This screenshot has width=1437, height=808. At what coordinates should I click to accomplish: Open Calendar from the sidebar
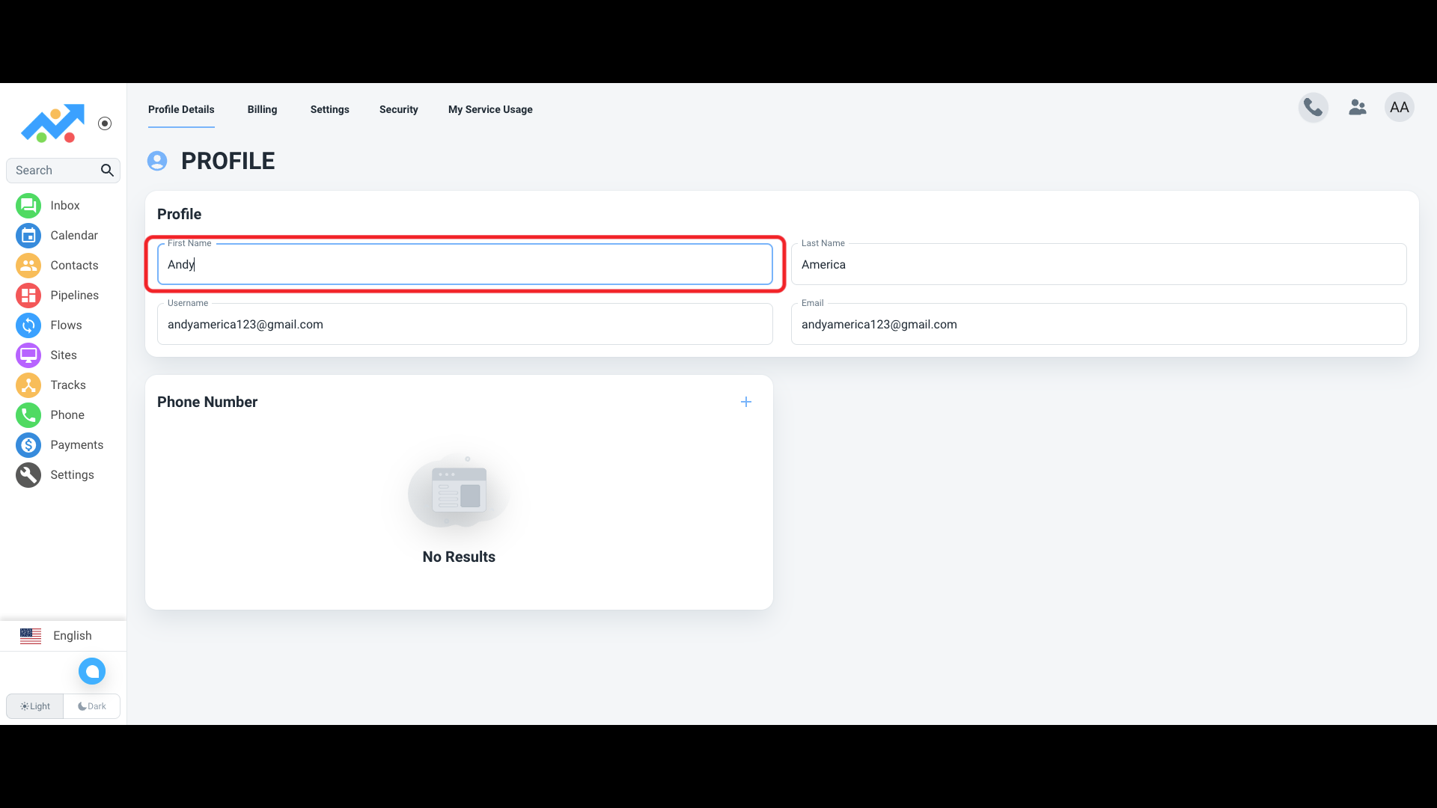pyautogui.click(x=28, y=236)
